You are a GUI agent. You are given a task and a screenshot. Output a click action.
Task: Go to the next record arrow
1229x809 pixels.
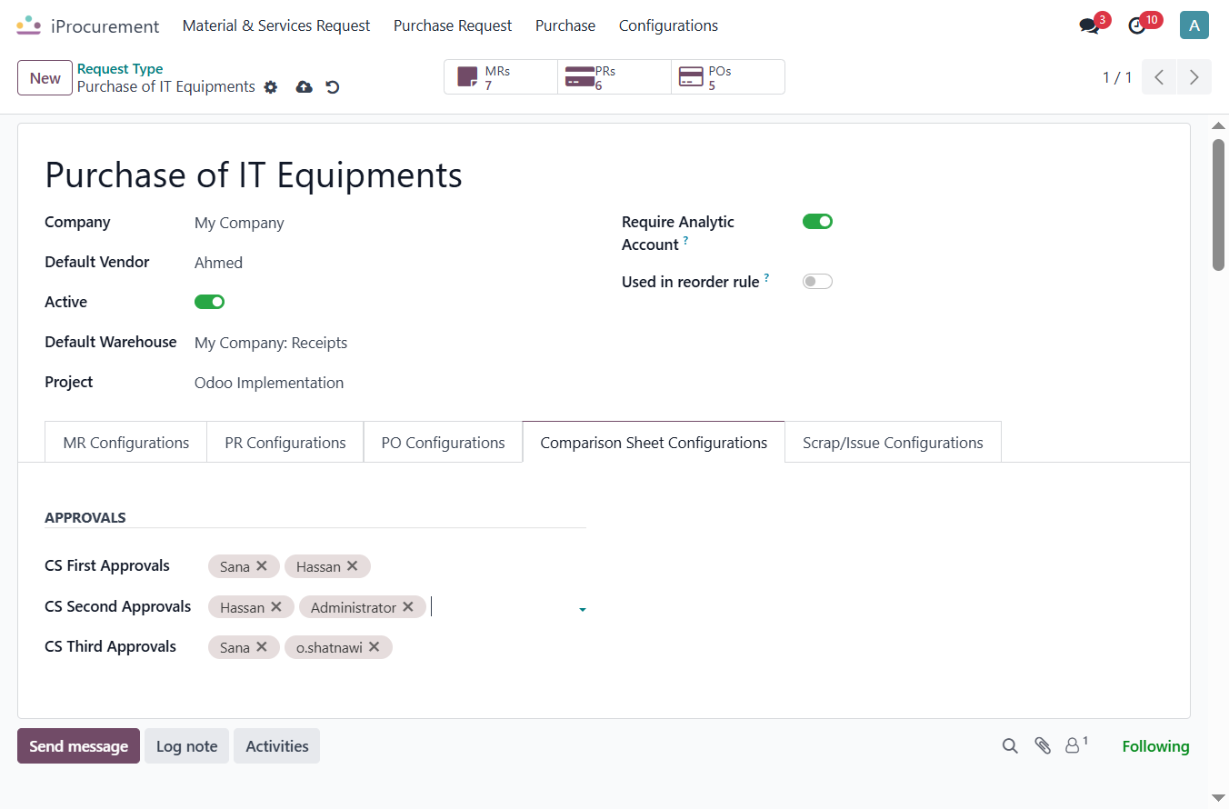click(1194, 77)
